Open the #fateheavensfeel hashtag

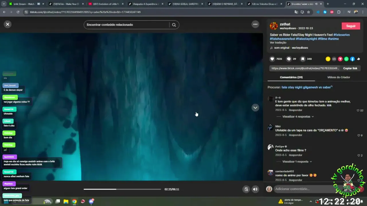click(282, 39)
